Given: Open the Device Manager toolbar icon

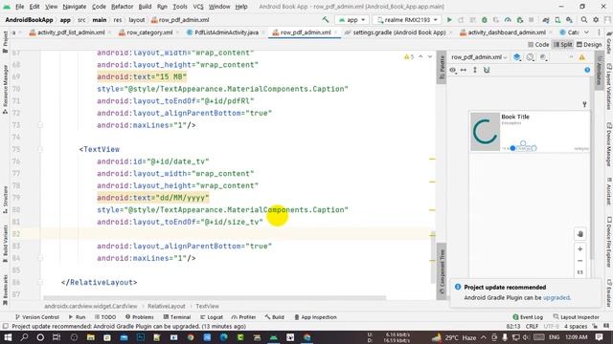Looking at the screenshot, I should tap(557, 20).
